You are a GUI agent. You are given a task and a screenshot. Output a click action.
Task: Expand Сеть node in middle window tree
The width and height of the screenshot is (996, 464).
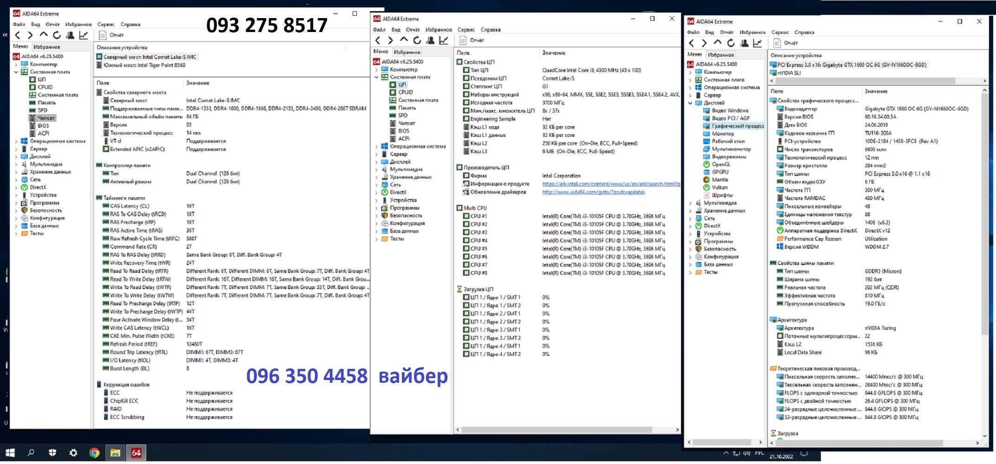(376, 185)
